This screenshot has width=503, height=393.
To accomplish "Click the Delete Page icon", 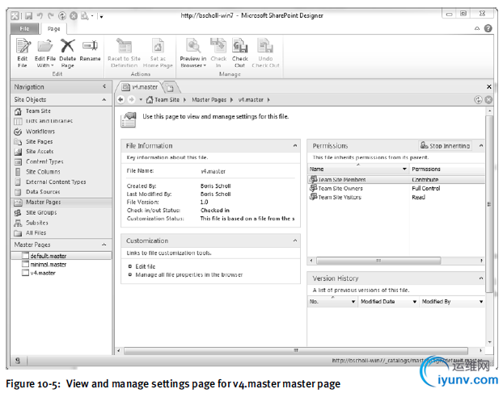I will tap(68, 50).
